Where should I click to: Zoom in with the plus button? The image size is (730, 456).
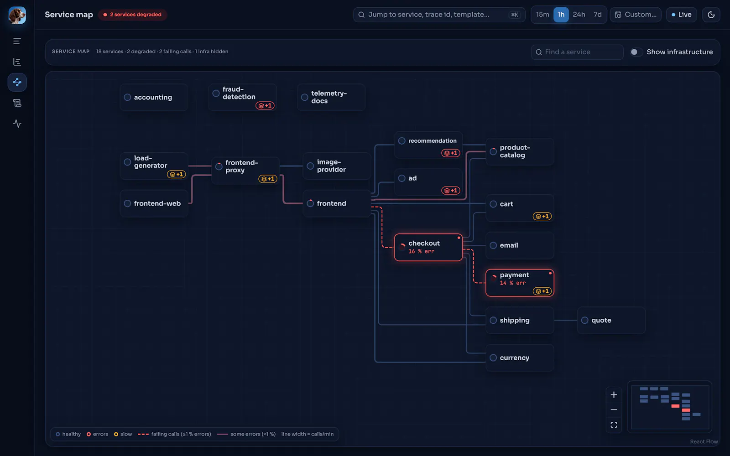coord(614,394)
